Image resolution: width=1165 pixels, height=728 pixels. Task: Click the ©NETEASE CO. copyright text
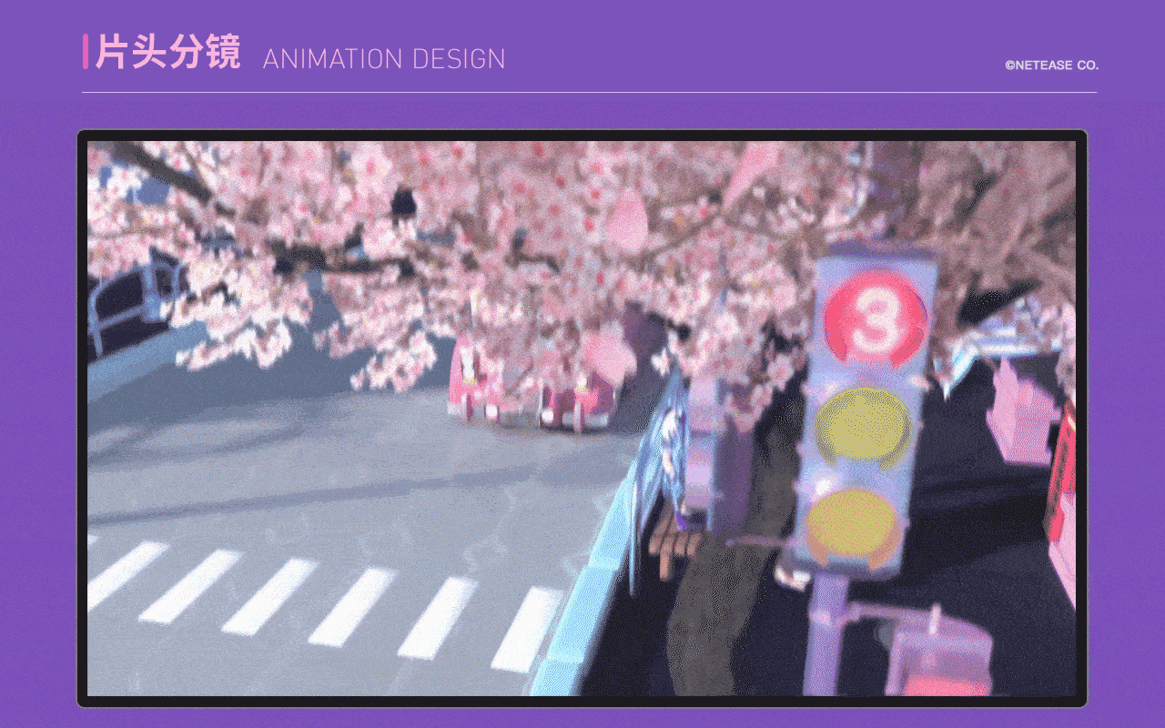1051,66
